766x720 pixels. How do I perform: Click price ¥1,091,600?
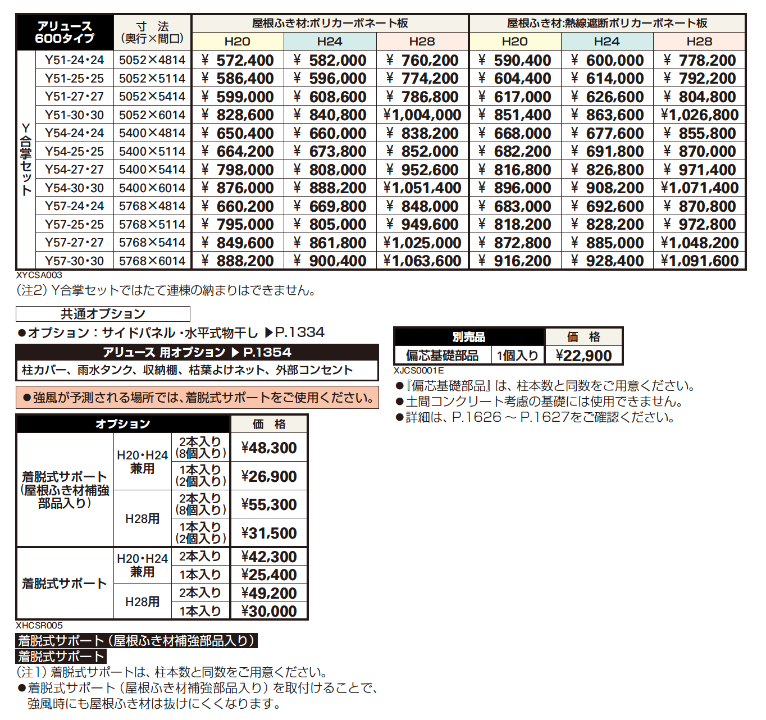tap(700, 261)
